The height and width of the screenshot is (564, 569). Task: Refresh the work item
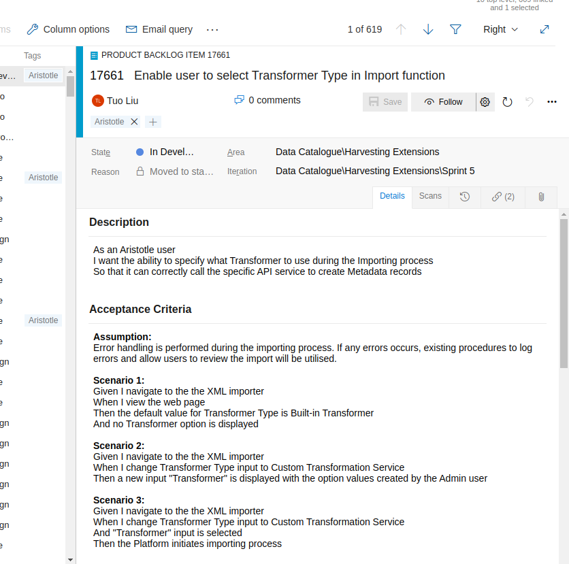click(x=507, y=102)
